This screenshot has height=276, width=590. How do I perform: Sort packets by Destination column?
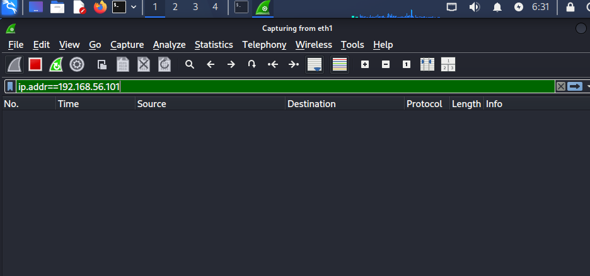pyautogui.click(x=345, y=104)
